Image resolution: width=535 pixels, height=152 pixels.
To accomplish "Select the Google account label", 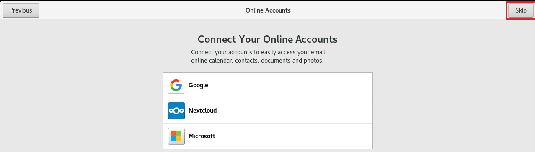I will (x=198, y=85).
